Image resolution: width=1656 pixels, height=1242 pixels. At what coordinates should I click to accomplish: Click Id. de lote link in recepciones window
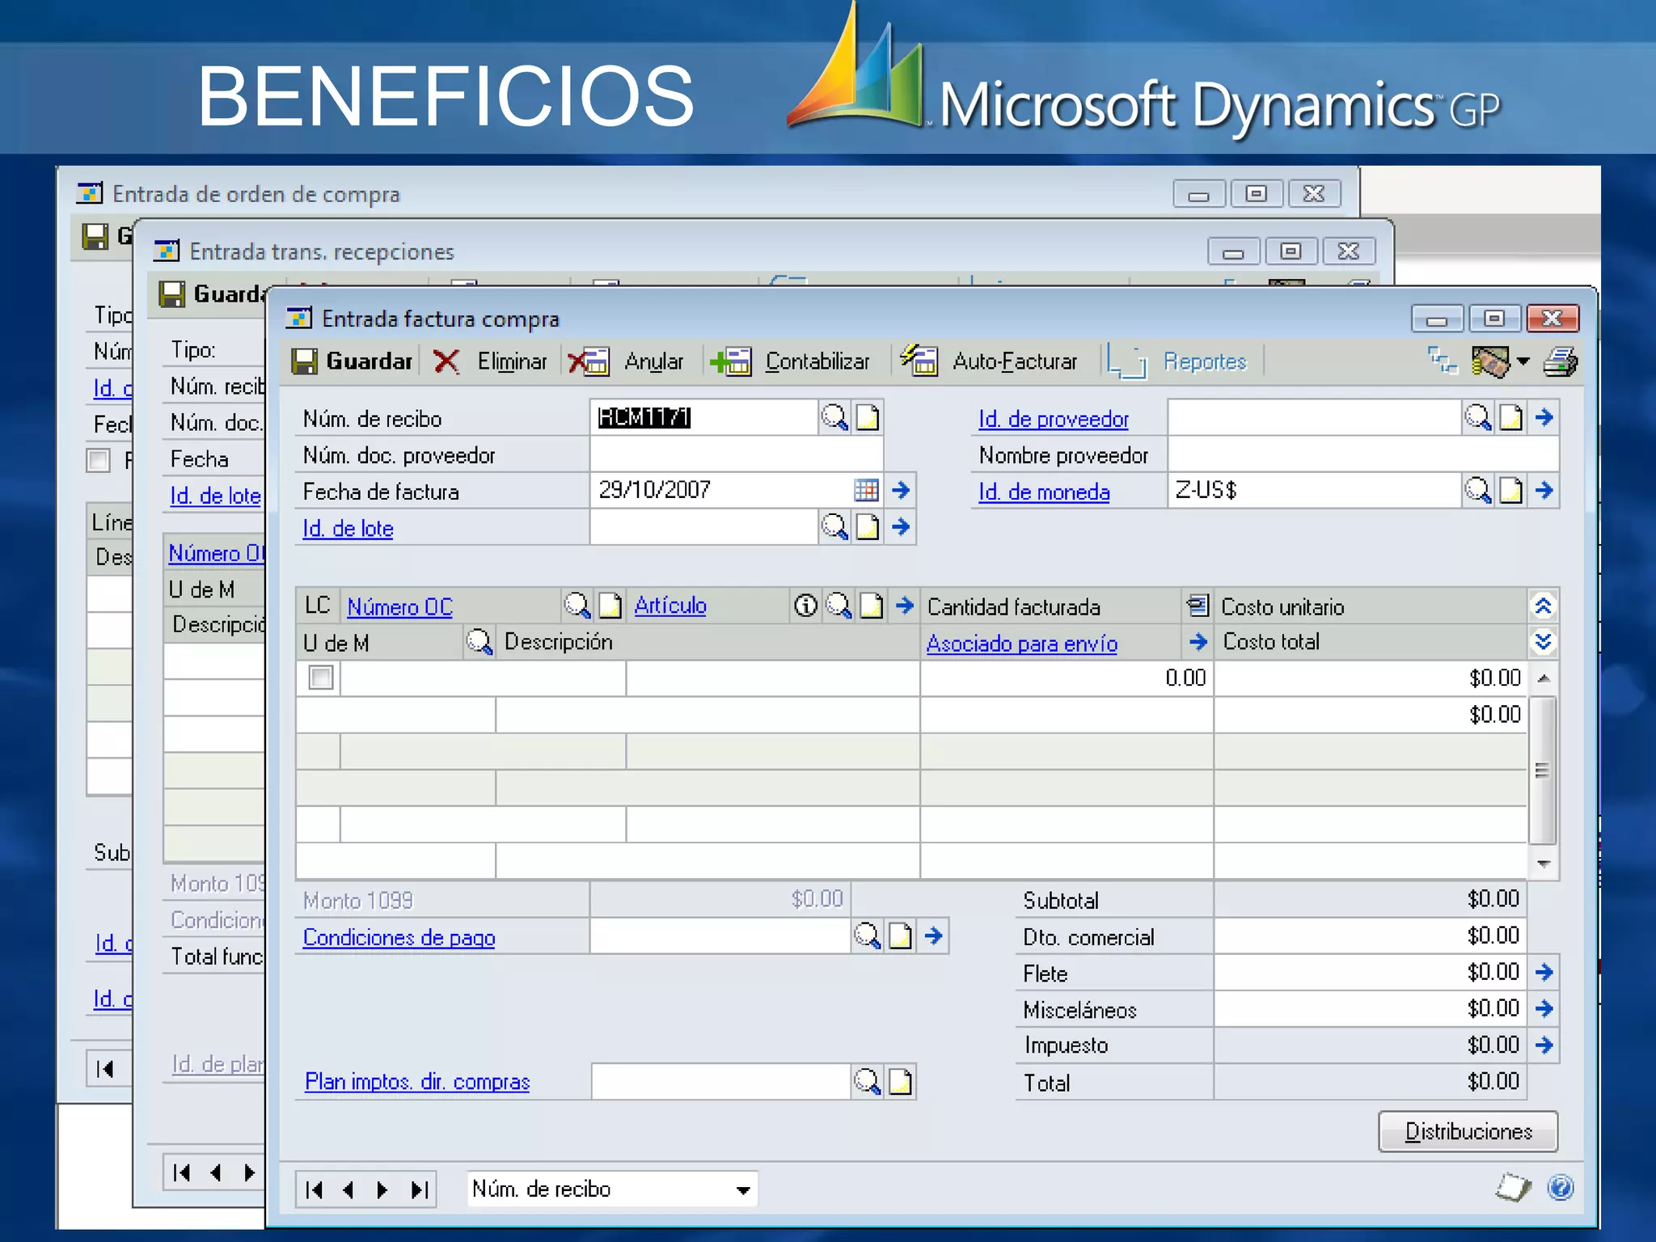click(x=216, y=495)
